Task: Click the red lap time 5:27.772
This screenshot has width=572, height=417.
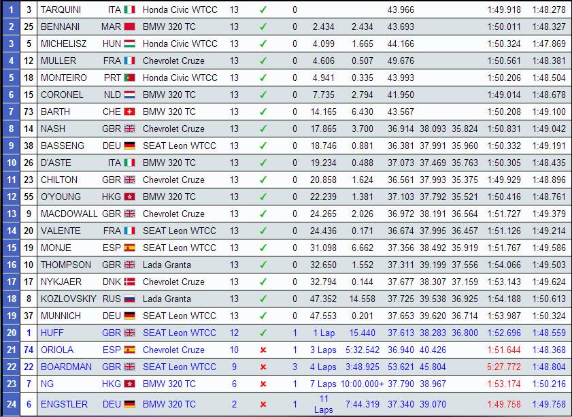Action: (x=504, y=367)
